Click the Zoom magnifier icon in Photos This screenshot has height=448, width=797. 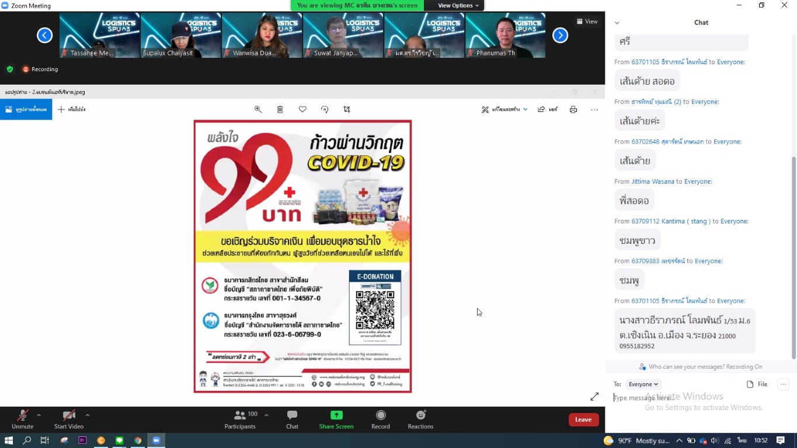point(258,109)
